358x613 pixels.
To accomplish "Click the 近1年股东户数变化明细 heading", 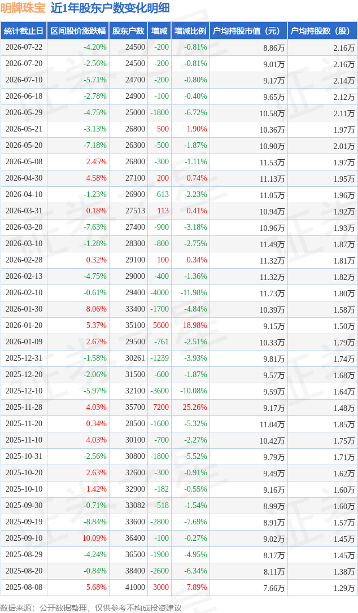I will point(110,8).
